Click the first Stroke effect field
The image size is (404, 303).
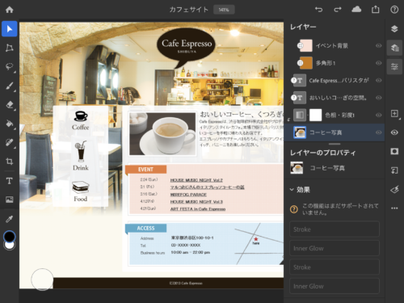coord(335,229)
